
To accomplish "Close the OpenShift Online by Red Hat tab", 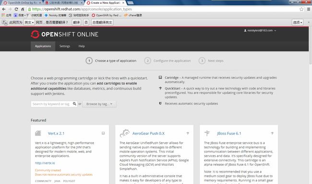I will (x=40, y=3).
